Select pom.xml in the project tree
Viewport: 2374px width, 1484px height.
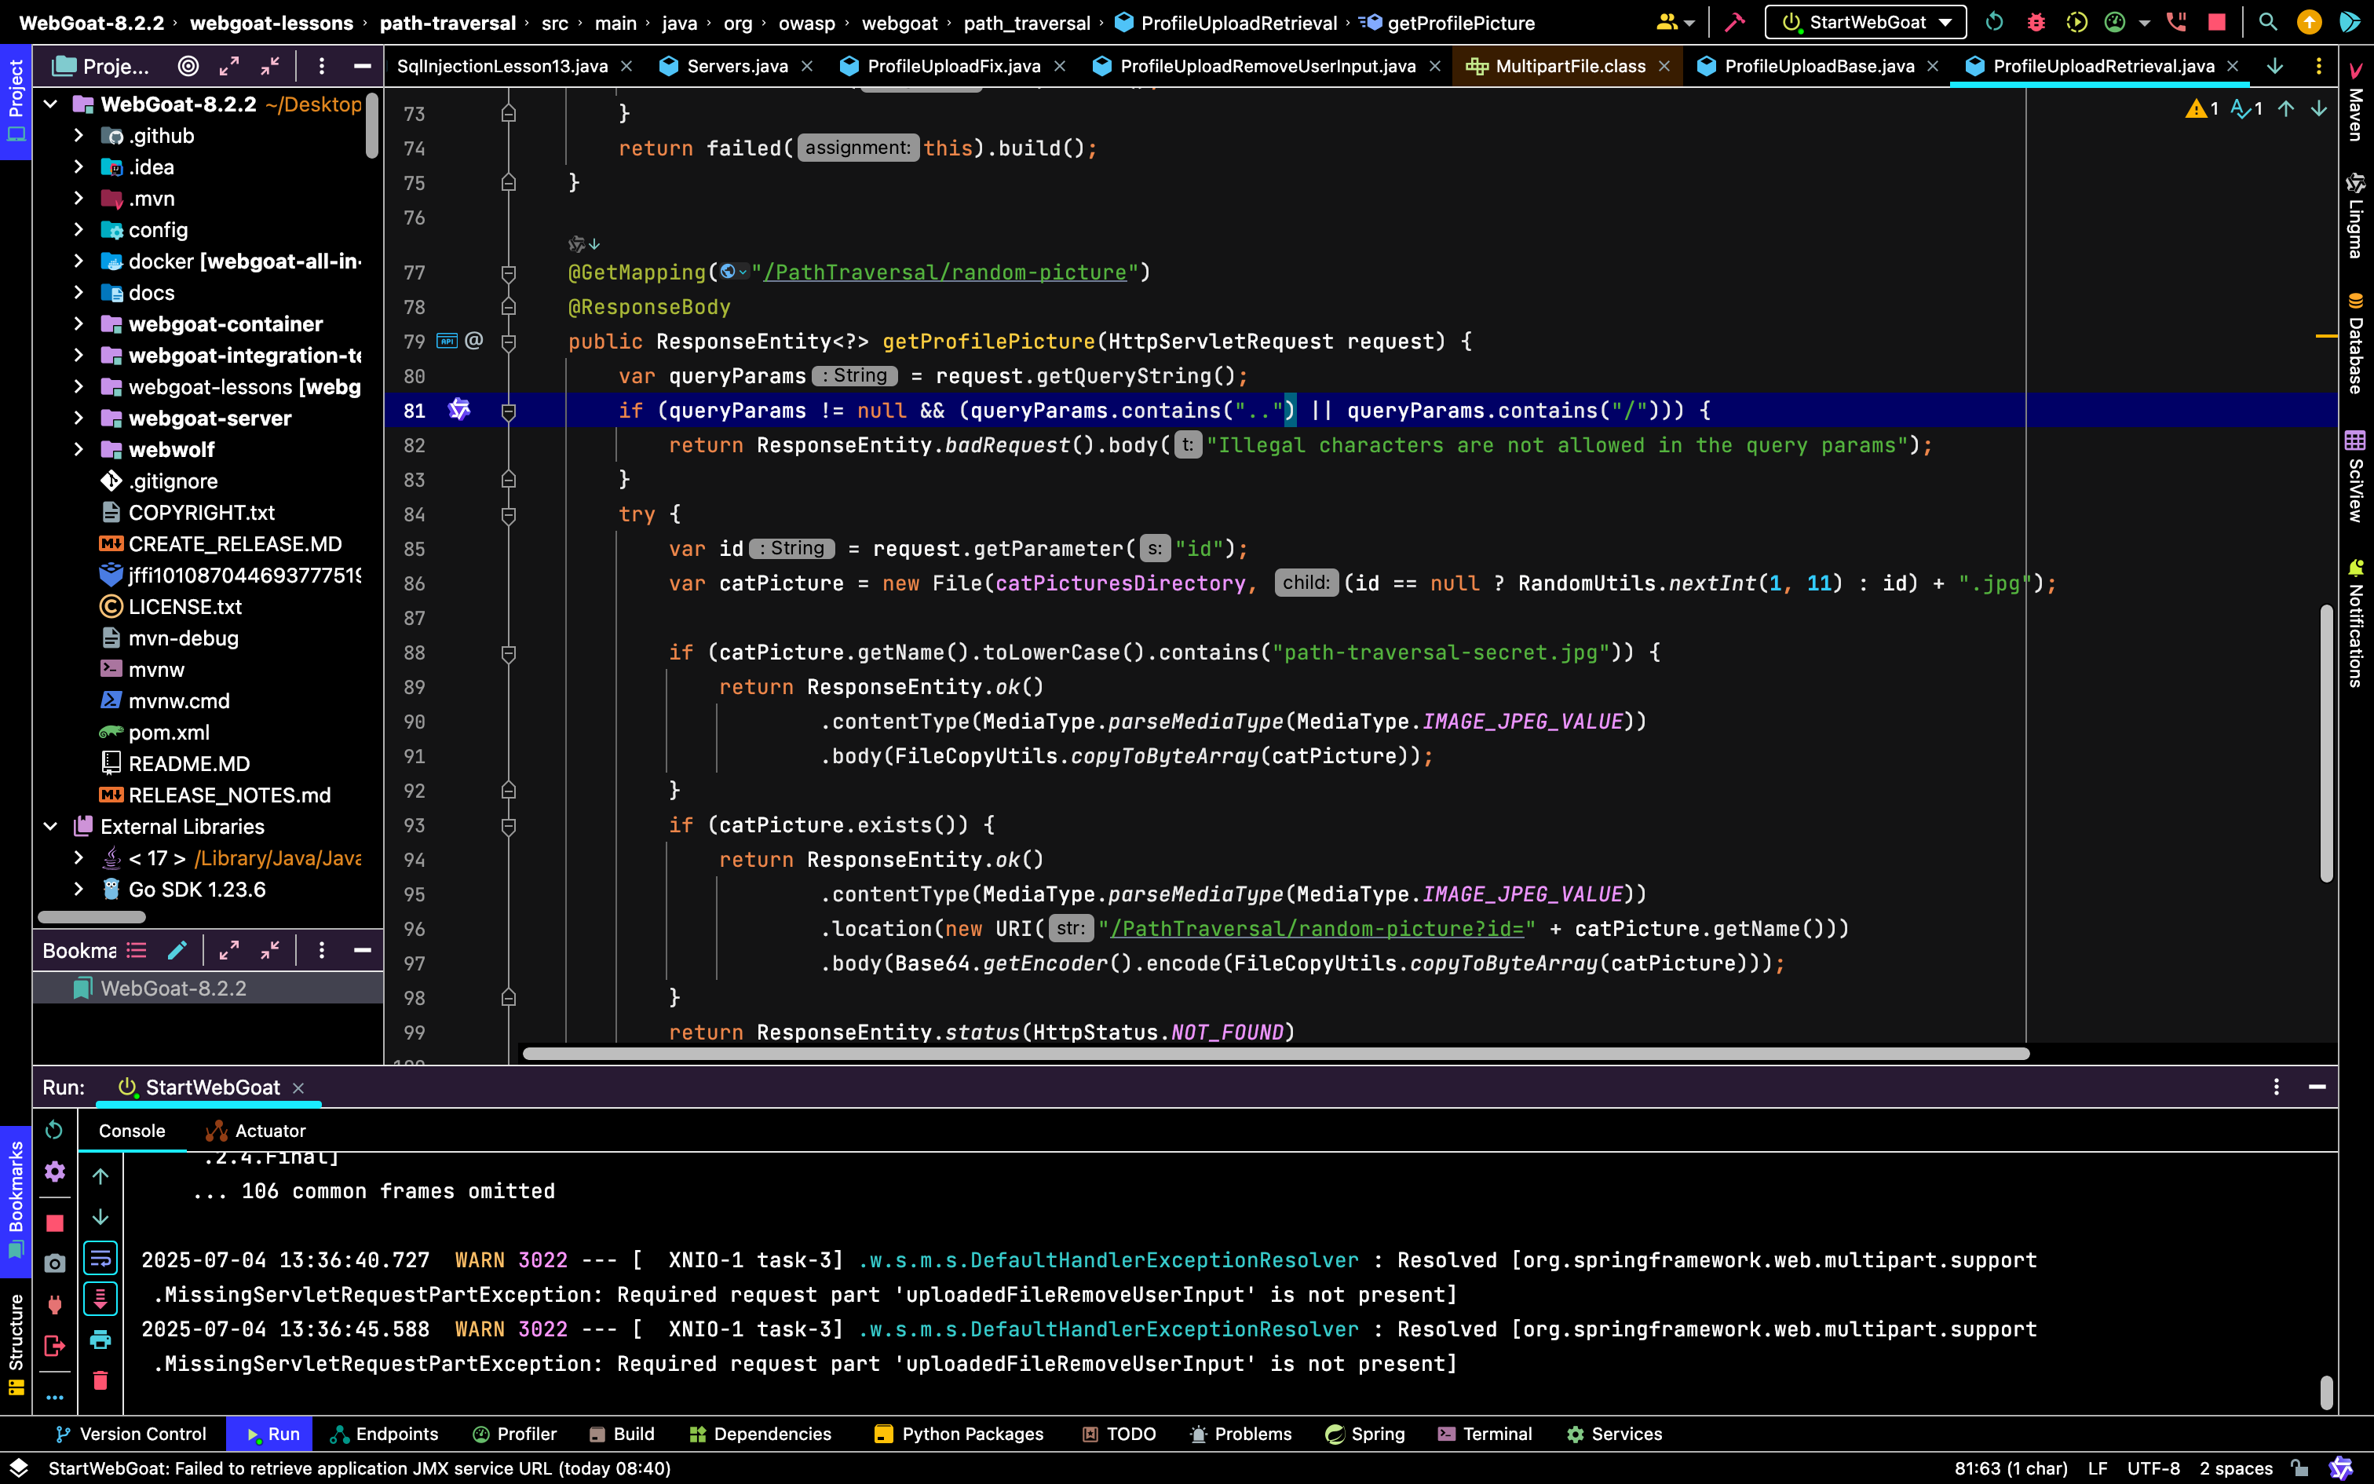(169, 732)
